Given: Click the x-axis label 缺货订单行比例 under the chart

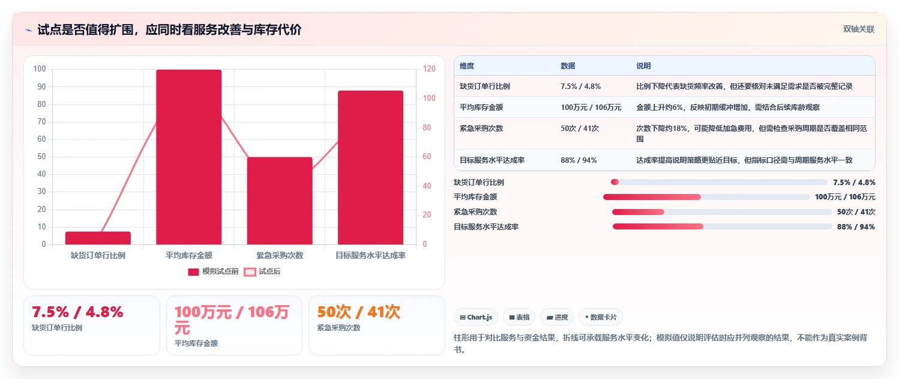Looking at the screenshot, I should coord(98,255).
